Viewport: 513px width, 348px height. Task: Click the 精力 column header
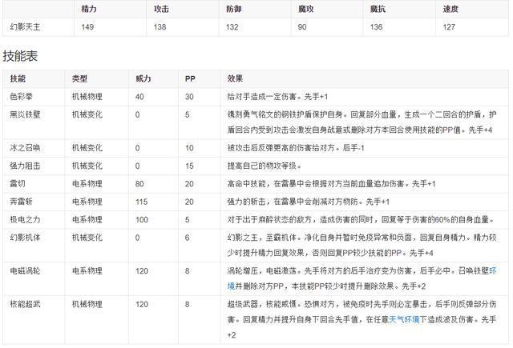tap(91, 9)
